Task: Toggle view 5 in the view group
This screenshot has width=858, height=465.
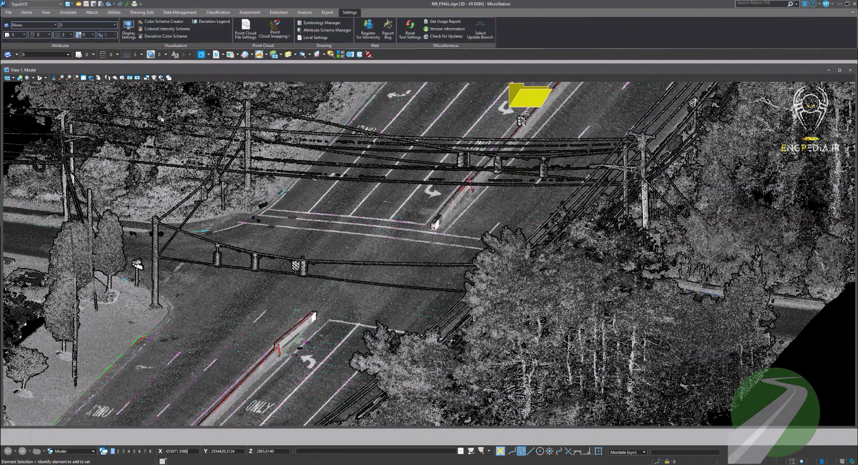Action: tap(134, 452)
